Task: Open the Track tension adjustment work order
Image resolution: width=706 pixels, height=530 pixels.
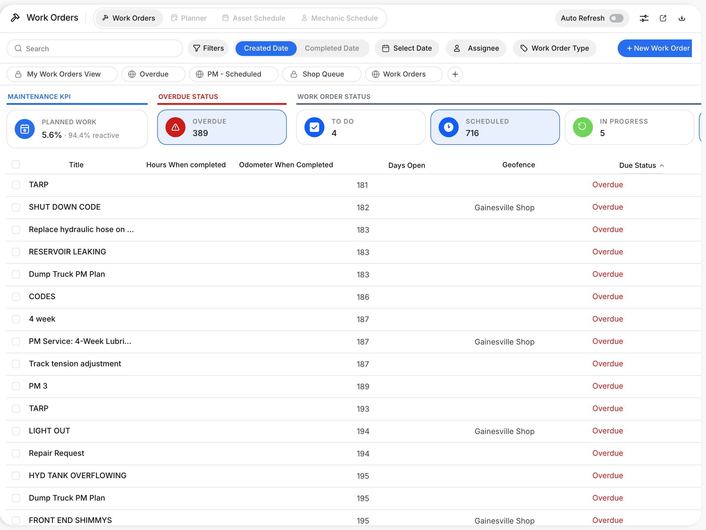Action: 75,364
